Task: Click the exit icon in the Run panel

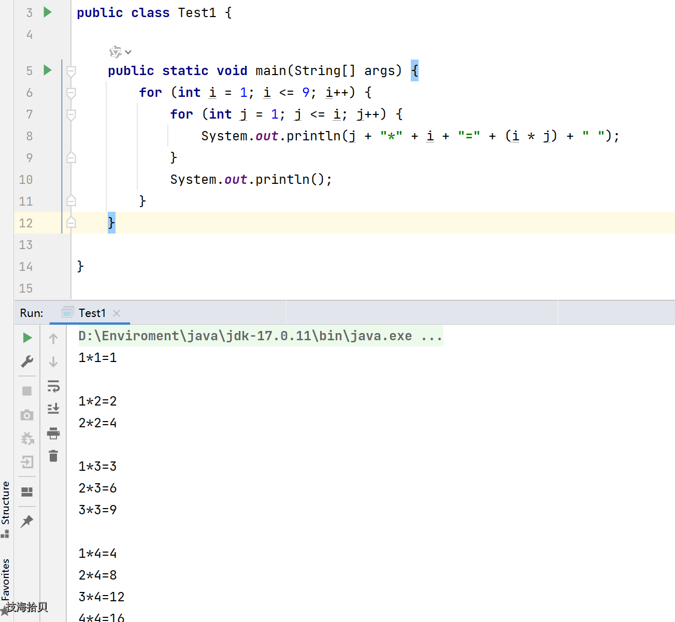Action: 27,462
